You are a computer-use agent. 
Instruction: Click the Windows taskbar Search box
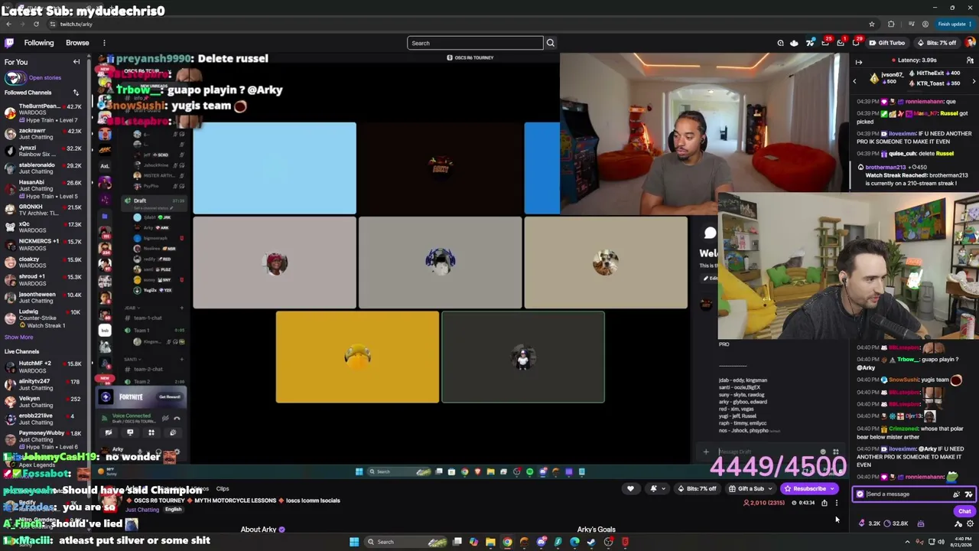click(x=407, y=542)
